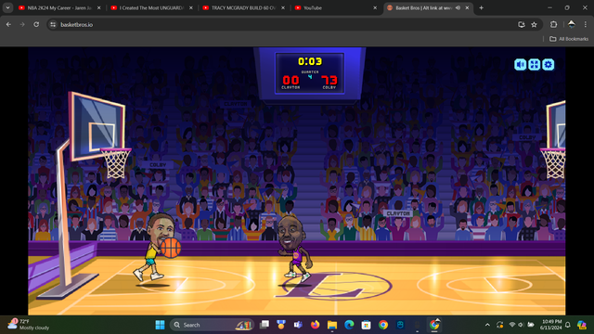Close the NBA 2K24 My Career tab
Viewport: 594px width, 334px height.
(x=99, y=7)
